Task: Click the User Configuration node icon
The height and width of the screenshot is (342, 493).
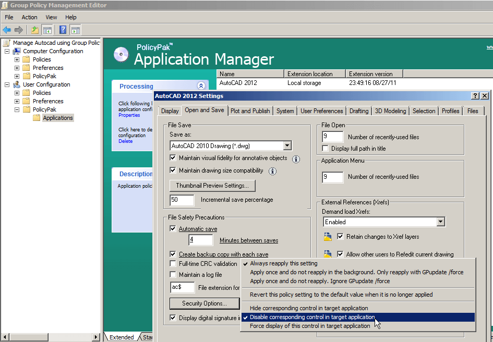Action: click(16, 84)
